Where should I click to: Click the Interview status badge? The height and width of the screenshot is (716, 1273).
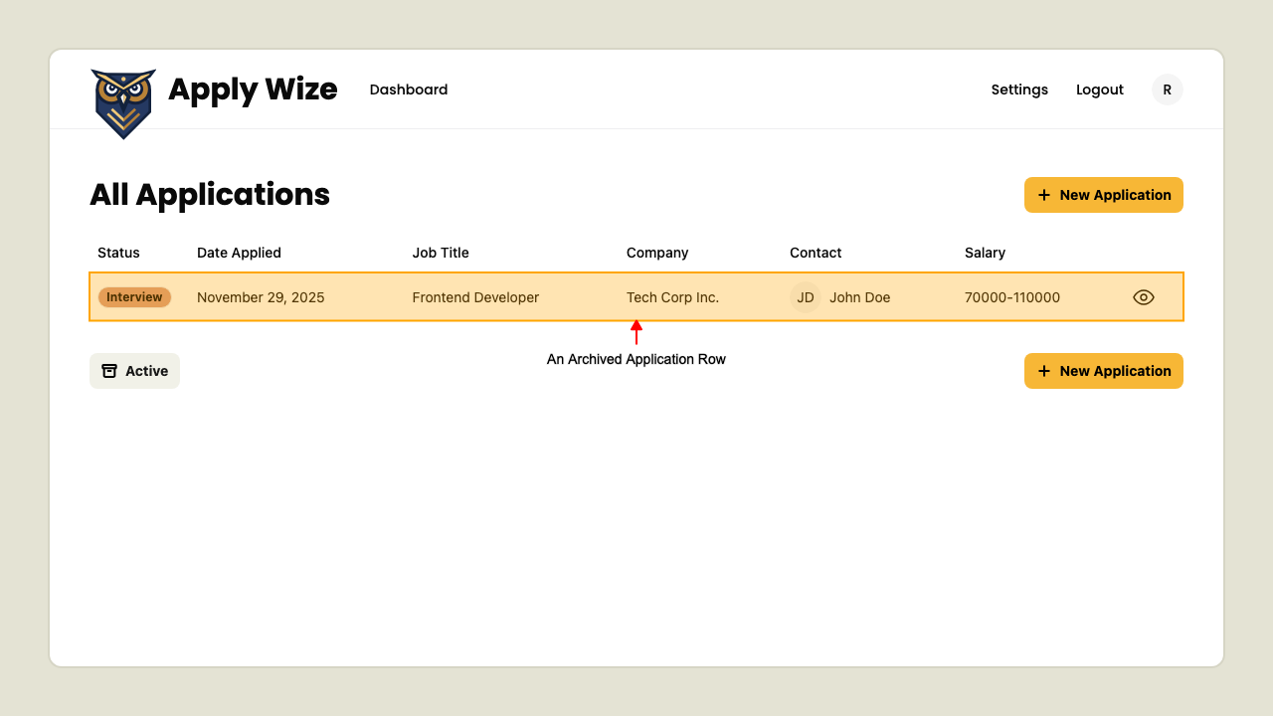pos(134,297)
